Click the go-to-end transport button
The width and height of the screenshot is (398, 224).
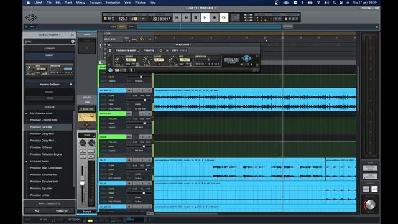187,17
